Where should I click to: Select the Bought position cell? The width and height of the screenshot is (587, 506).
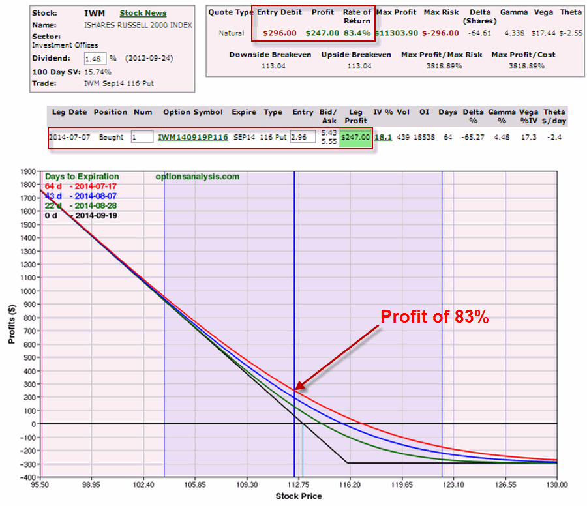point(111,138)
